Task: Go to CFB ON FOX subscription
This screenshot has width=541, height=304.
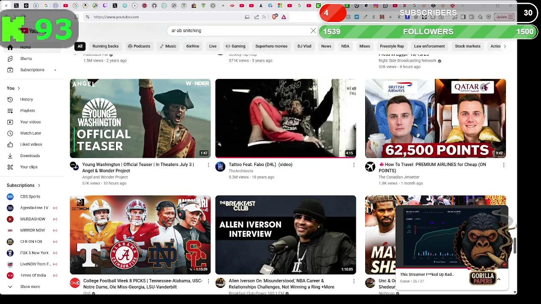Action: 32,242
